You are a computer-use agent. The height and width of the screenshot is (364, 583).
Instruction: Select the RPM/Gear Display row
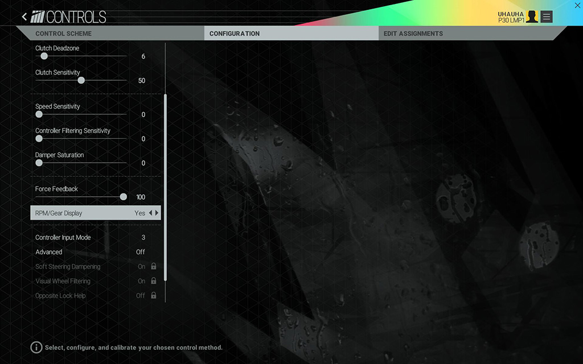click(96, 213)
